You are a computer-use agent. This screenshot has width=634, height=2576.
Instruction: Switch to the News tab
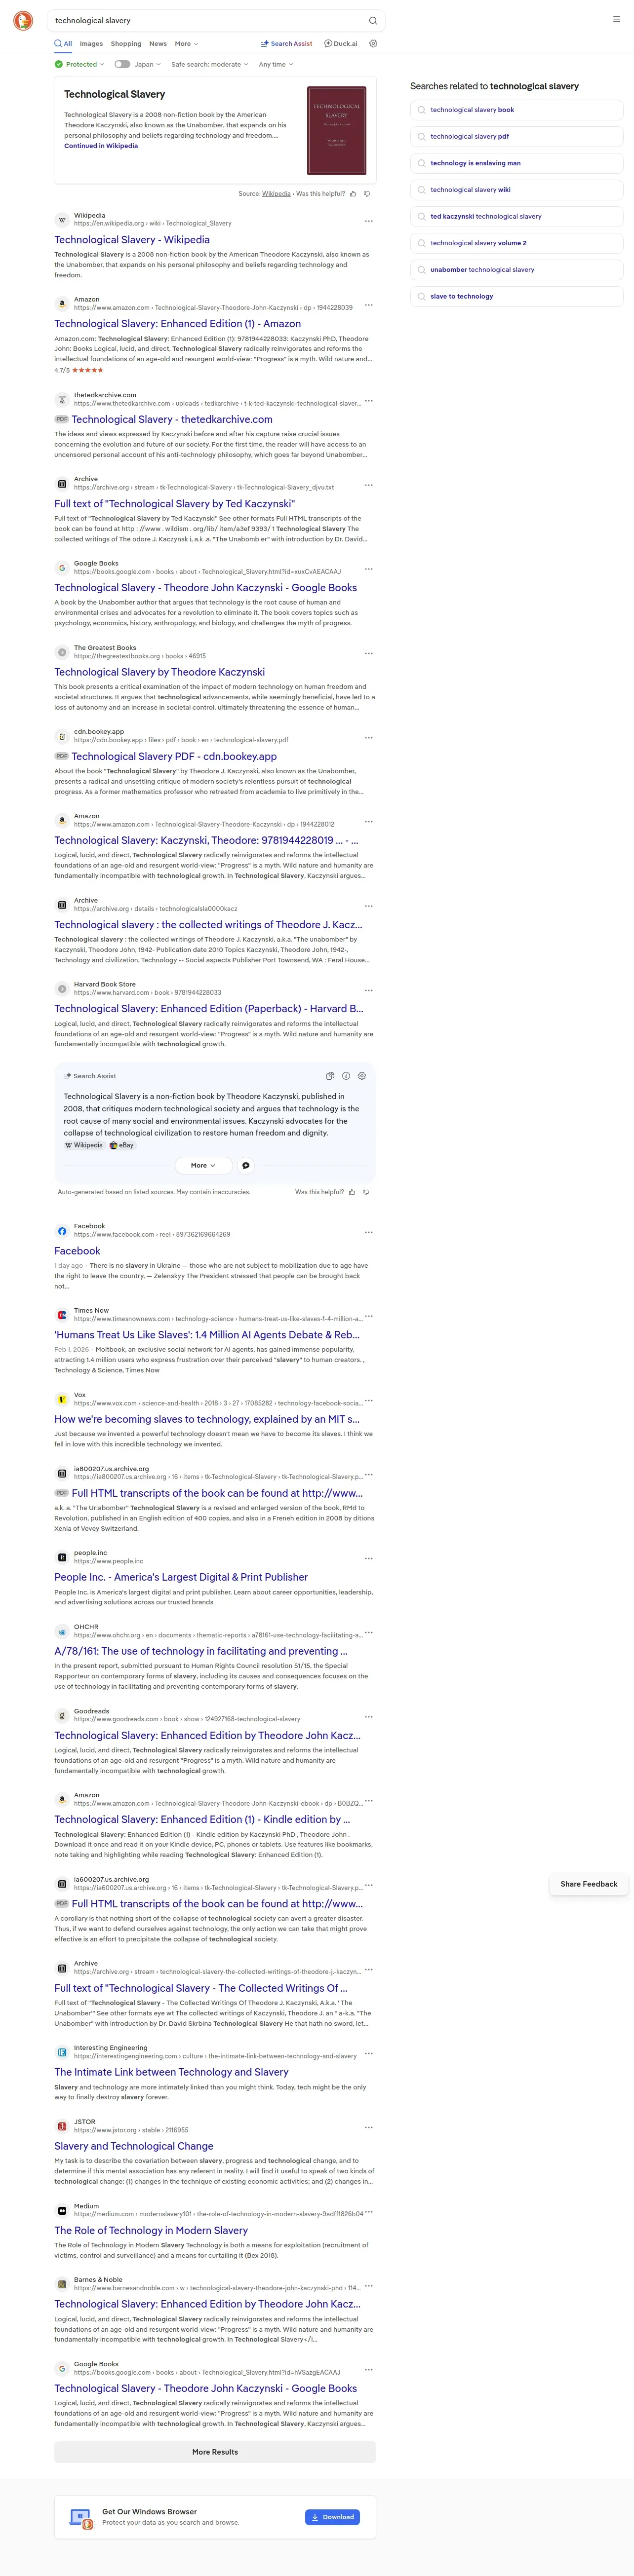click(158, 44)
